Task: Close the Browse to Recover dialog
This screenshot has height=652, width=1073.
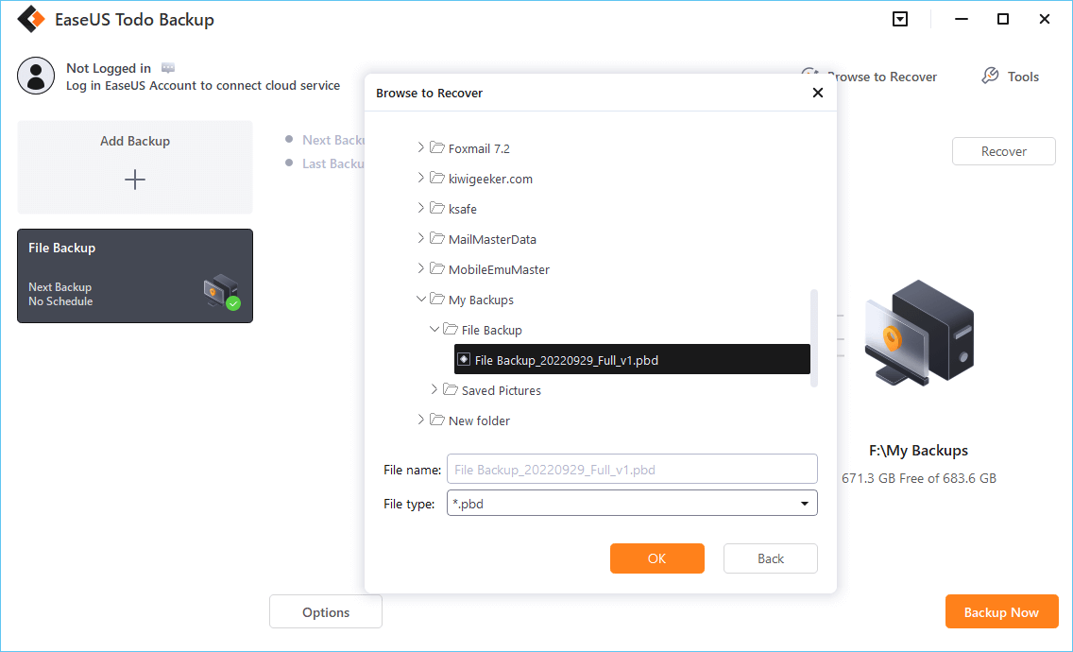Action: [x=818, y=93]
